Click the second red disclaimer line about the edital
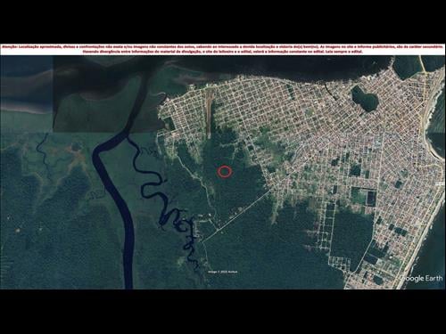Image resolution: width=446 pixels, height=334 pixels. (x=223, y=52)
